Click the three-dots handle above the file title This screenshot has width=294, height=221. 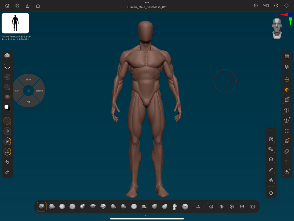click(x=147, y=2)
